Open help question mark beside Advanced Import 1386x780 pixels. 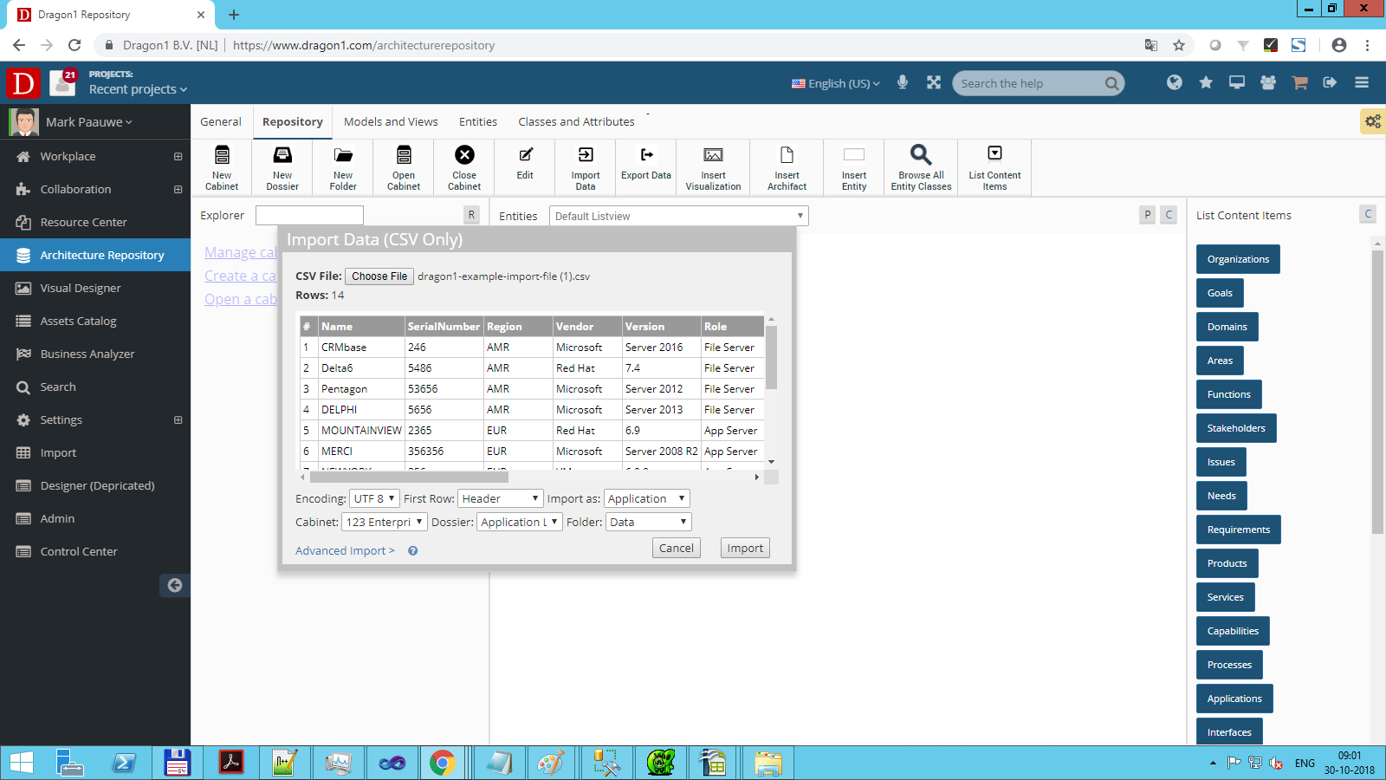(413, 550)
